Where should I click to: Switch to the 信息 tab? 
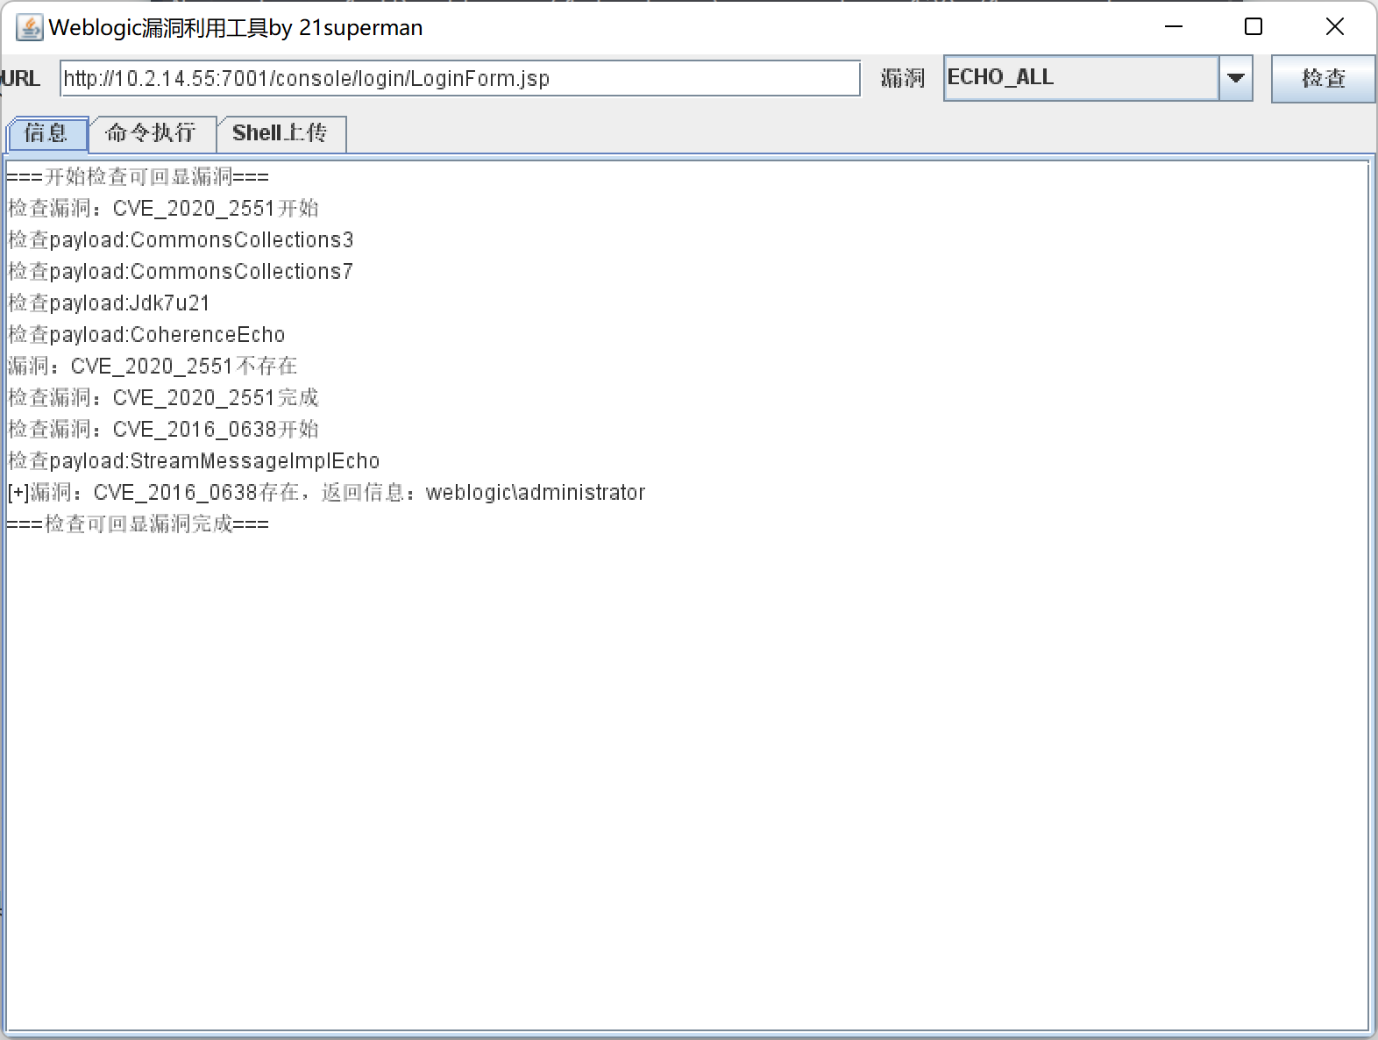[x=47, y=133]
